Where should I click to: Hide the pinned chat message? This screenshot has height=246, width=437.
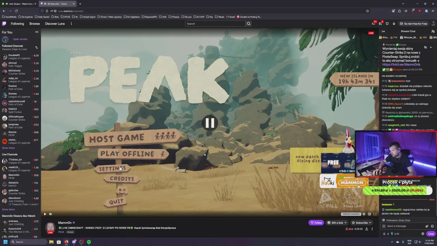pos(425,47)
